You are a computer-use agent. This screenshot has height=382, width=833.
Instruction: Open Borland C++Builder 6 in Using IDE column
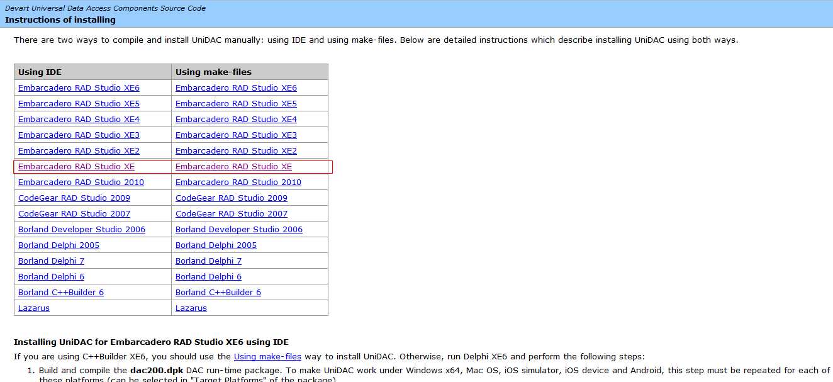61,293
